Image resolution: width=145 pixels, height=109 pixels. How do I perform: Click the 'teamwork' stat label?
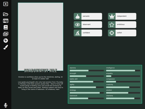pos(73,96)
